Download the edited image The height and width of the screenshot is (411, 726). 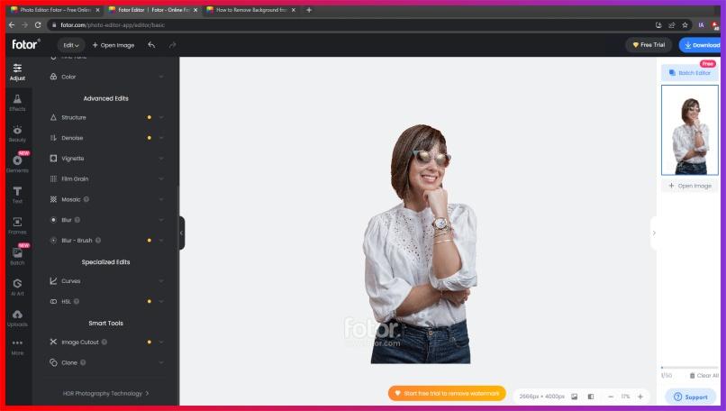700,45
